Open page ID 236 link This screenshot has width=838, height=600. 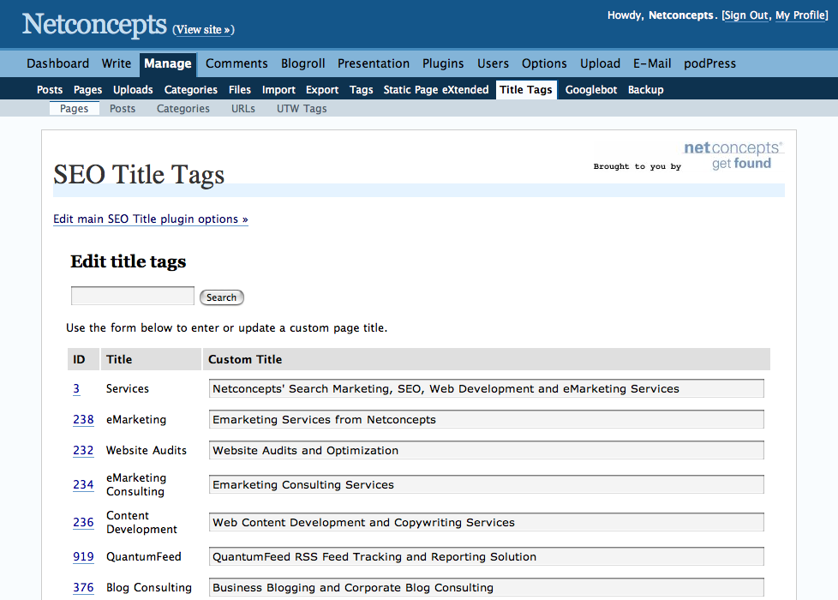(83, 523)
